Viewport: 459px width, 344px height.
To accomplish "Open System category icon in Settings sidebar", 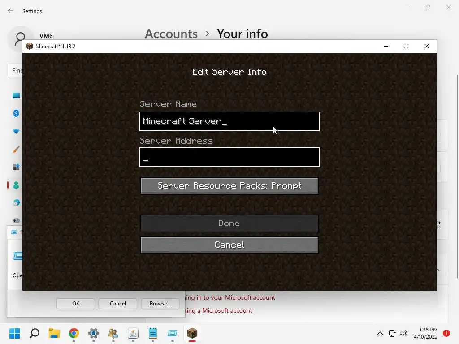I will [16, 95].
